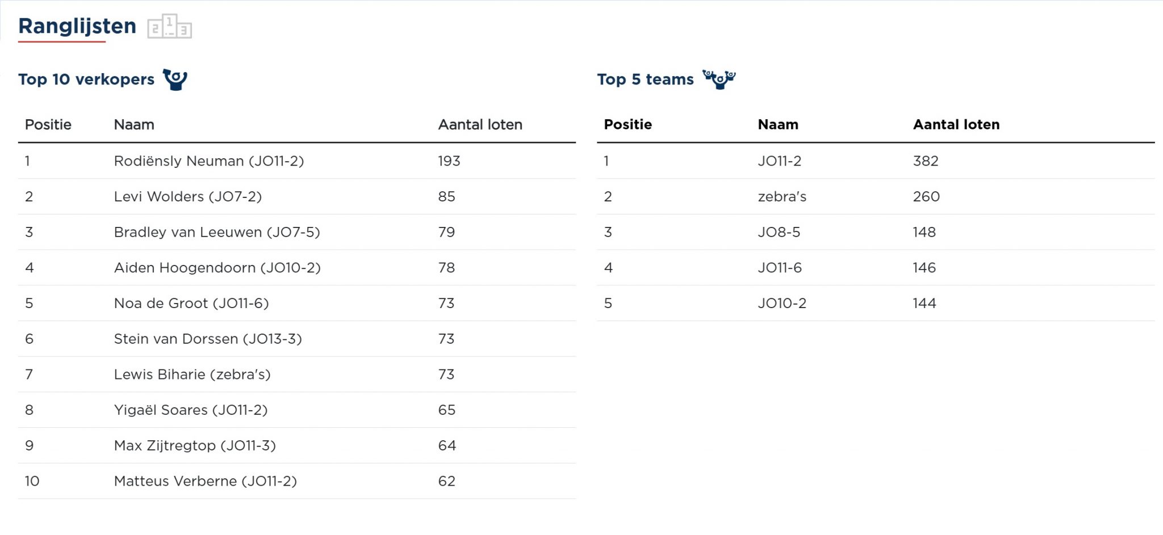
Task: Open Matteus Verberne (JO11-2) entry
Action: click(x=205, y=482)
